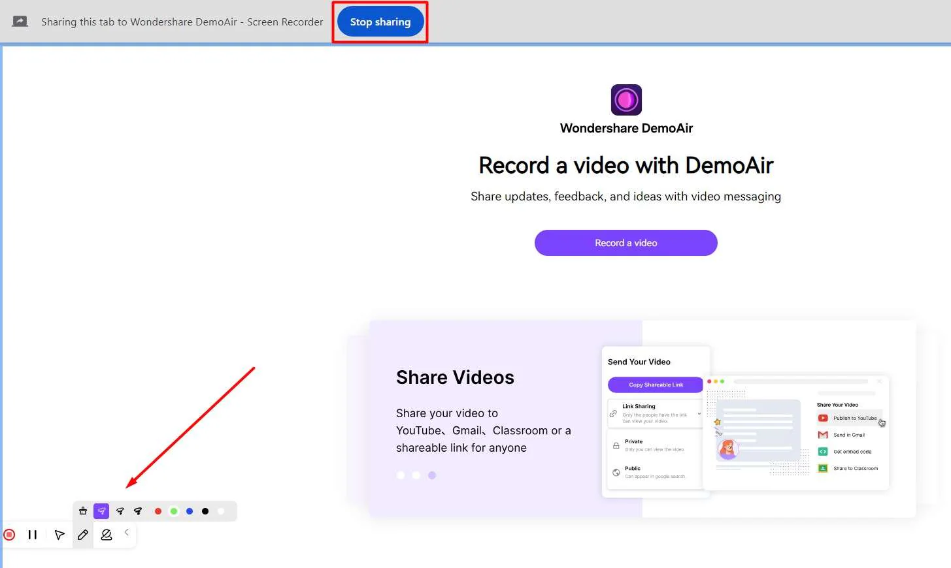This screenshot has width=951, height=568.
Task: Select the cursor pointer tool
Action: [59, 535]
